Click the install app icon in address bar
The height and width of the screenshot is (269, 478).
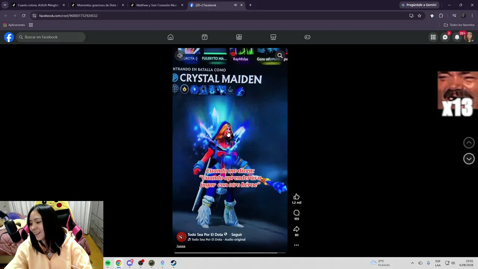click(x=411, y=16)
